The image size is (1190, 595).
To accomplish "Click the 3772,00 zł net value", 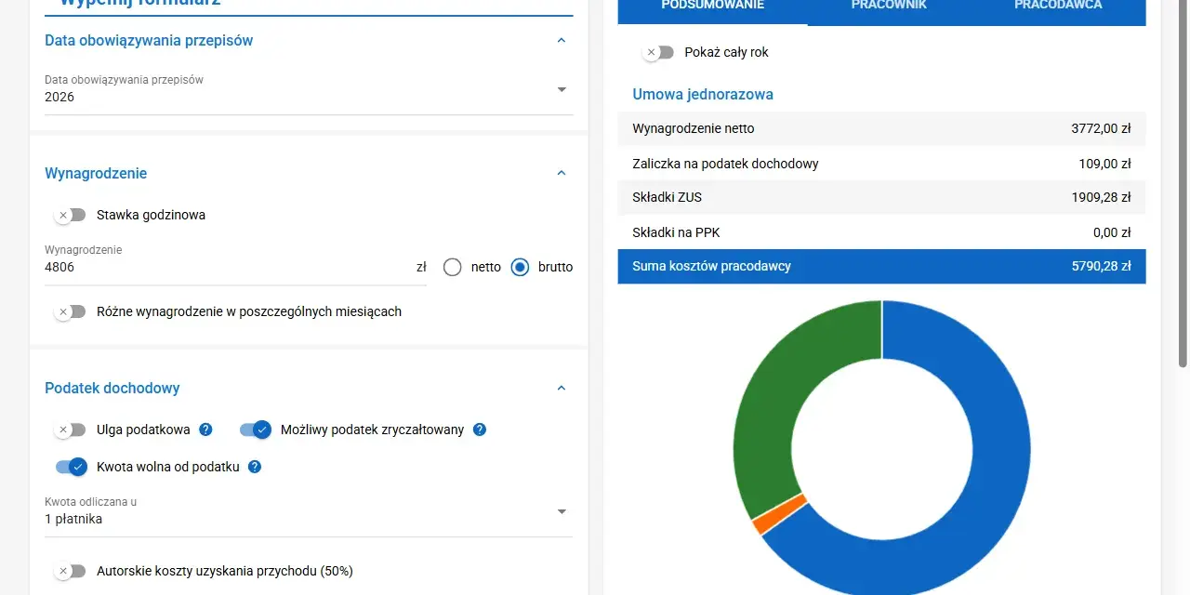I will pos(1101,128).
